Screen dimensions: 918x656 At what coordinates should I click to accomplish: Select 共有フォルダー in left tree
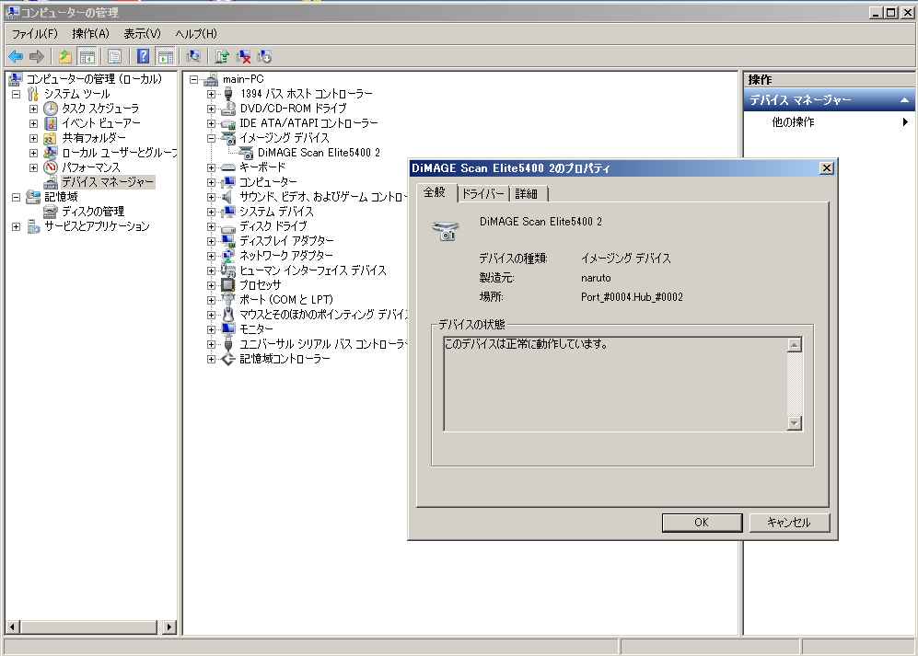pos(94,138)
